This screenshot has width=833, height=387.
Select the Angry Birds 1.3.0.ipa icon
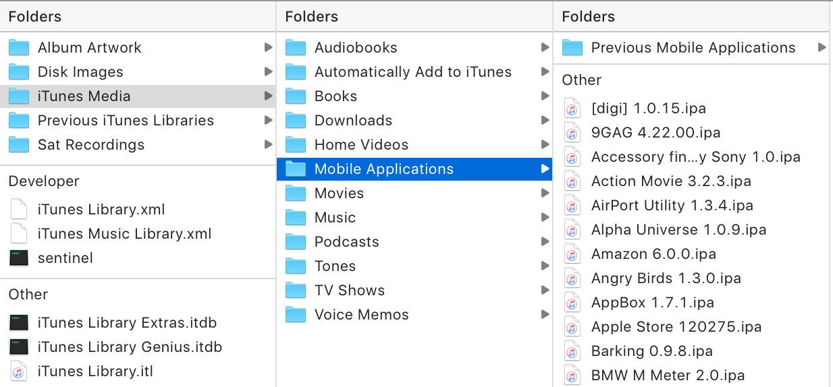572,278
